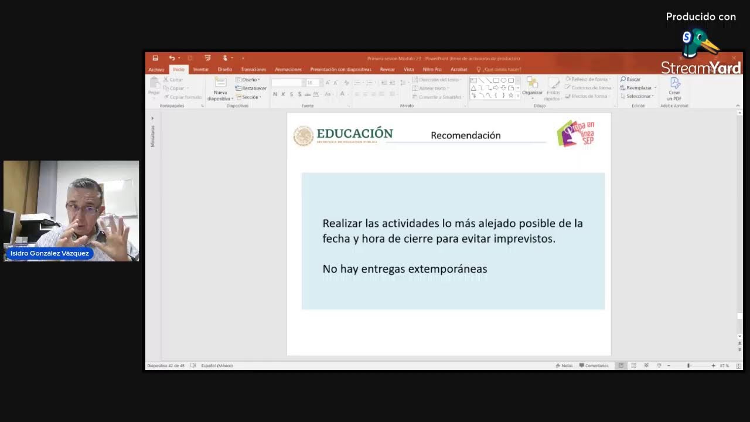
Task: Click the zoom slider handle in status bar
Action: click(x=688, y=365)
